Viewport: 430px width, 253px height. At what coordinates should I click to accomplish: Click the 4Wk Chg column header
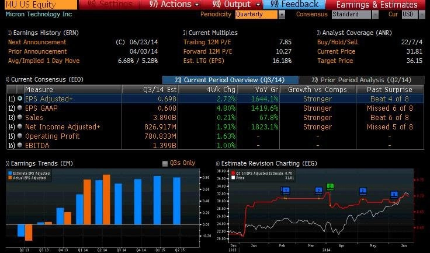pos(207,89)
